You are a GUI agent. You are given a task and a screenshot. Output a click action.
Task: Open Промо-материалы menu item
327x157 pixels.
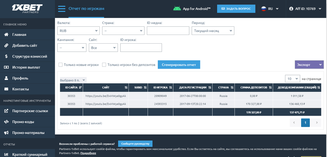pyautogui.click(x=27, y=133)
